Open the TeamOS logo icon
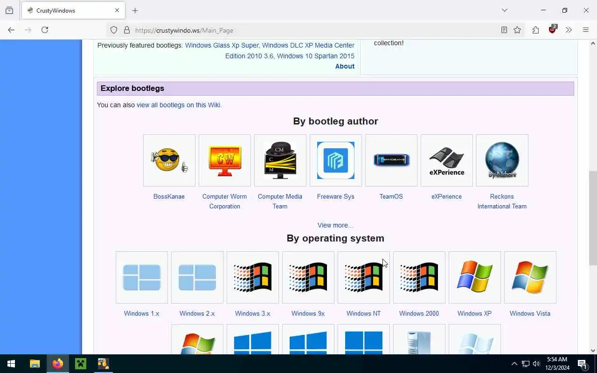The width and height of the screenshot is (597, 373). 391,160
